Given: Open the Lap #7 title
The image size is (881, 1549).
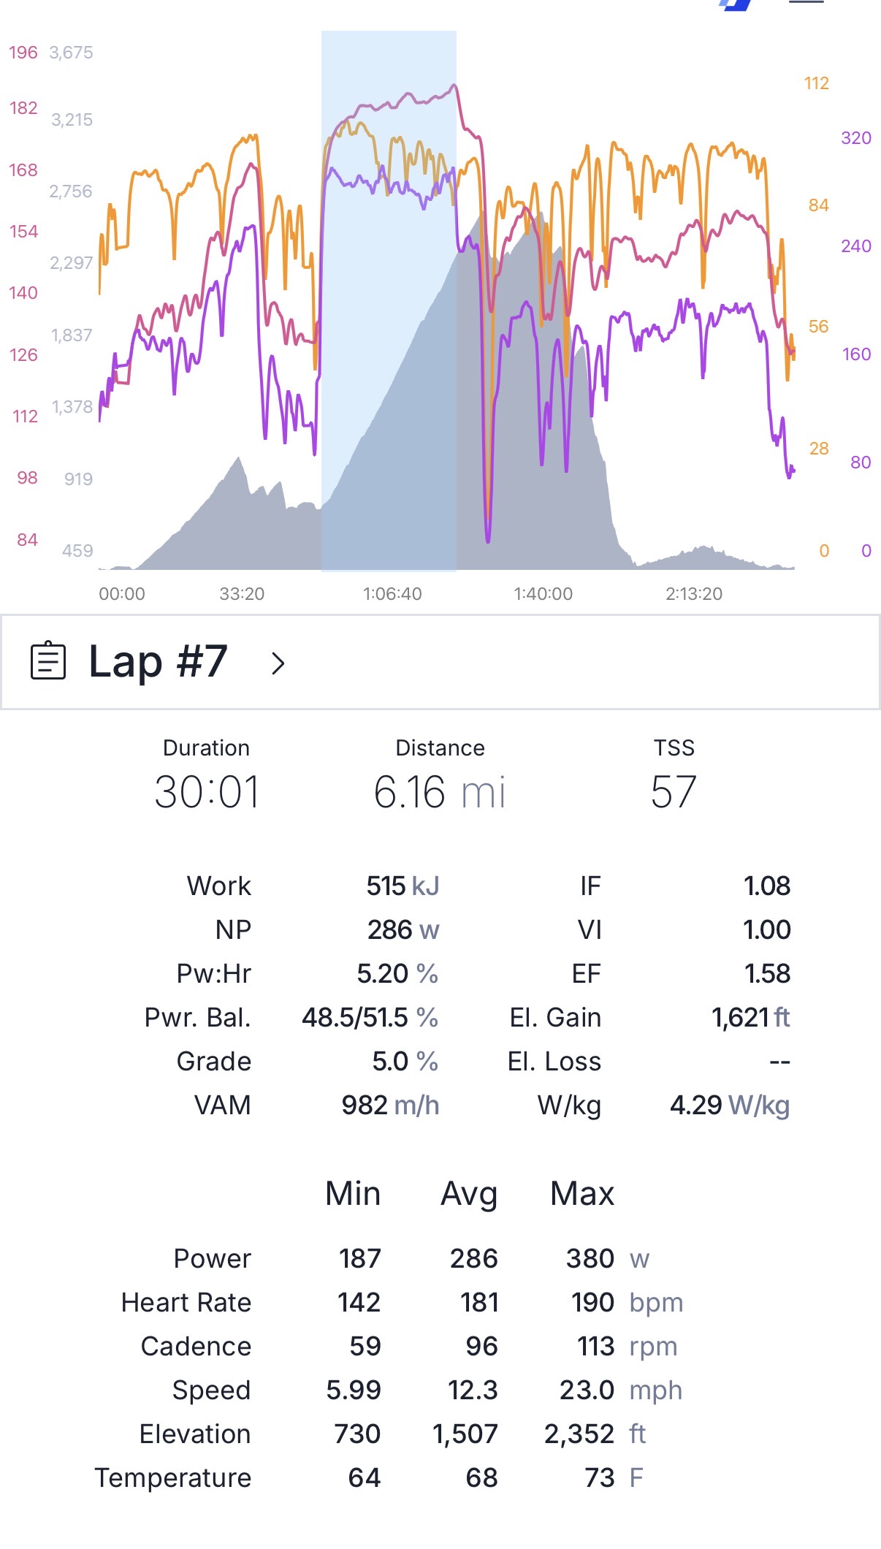Looking at the screenshot, I should [158, 661].
